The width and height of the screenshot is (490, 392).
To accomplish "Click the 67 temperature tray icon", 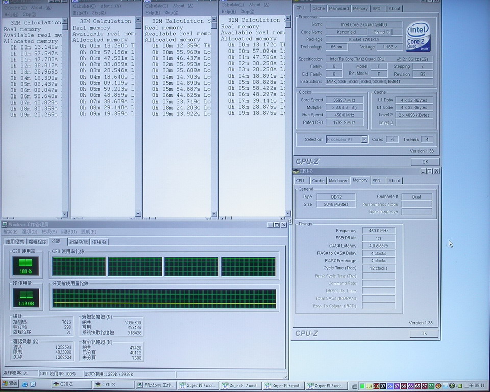I will point(397,386).
